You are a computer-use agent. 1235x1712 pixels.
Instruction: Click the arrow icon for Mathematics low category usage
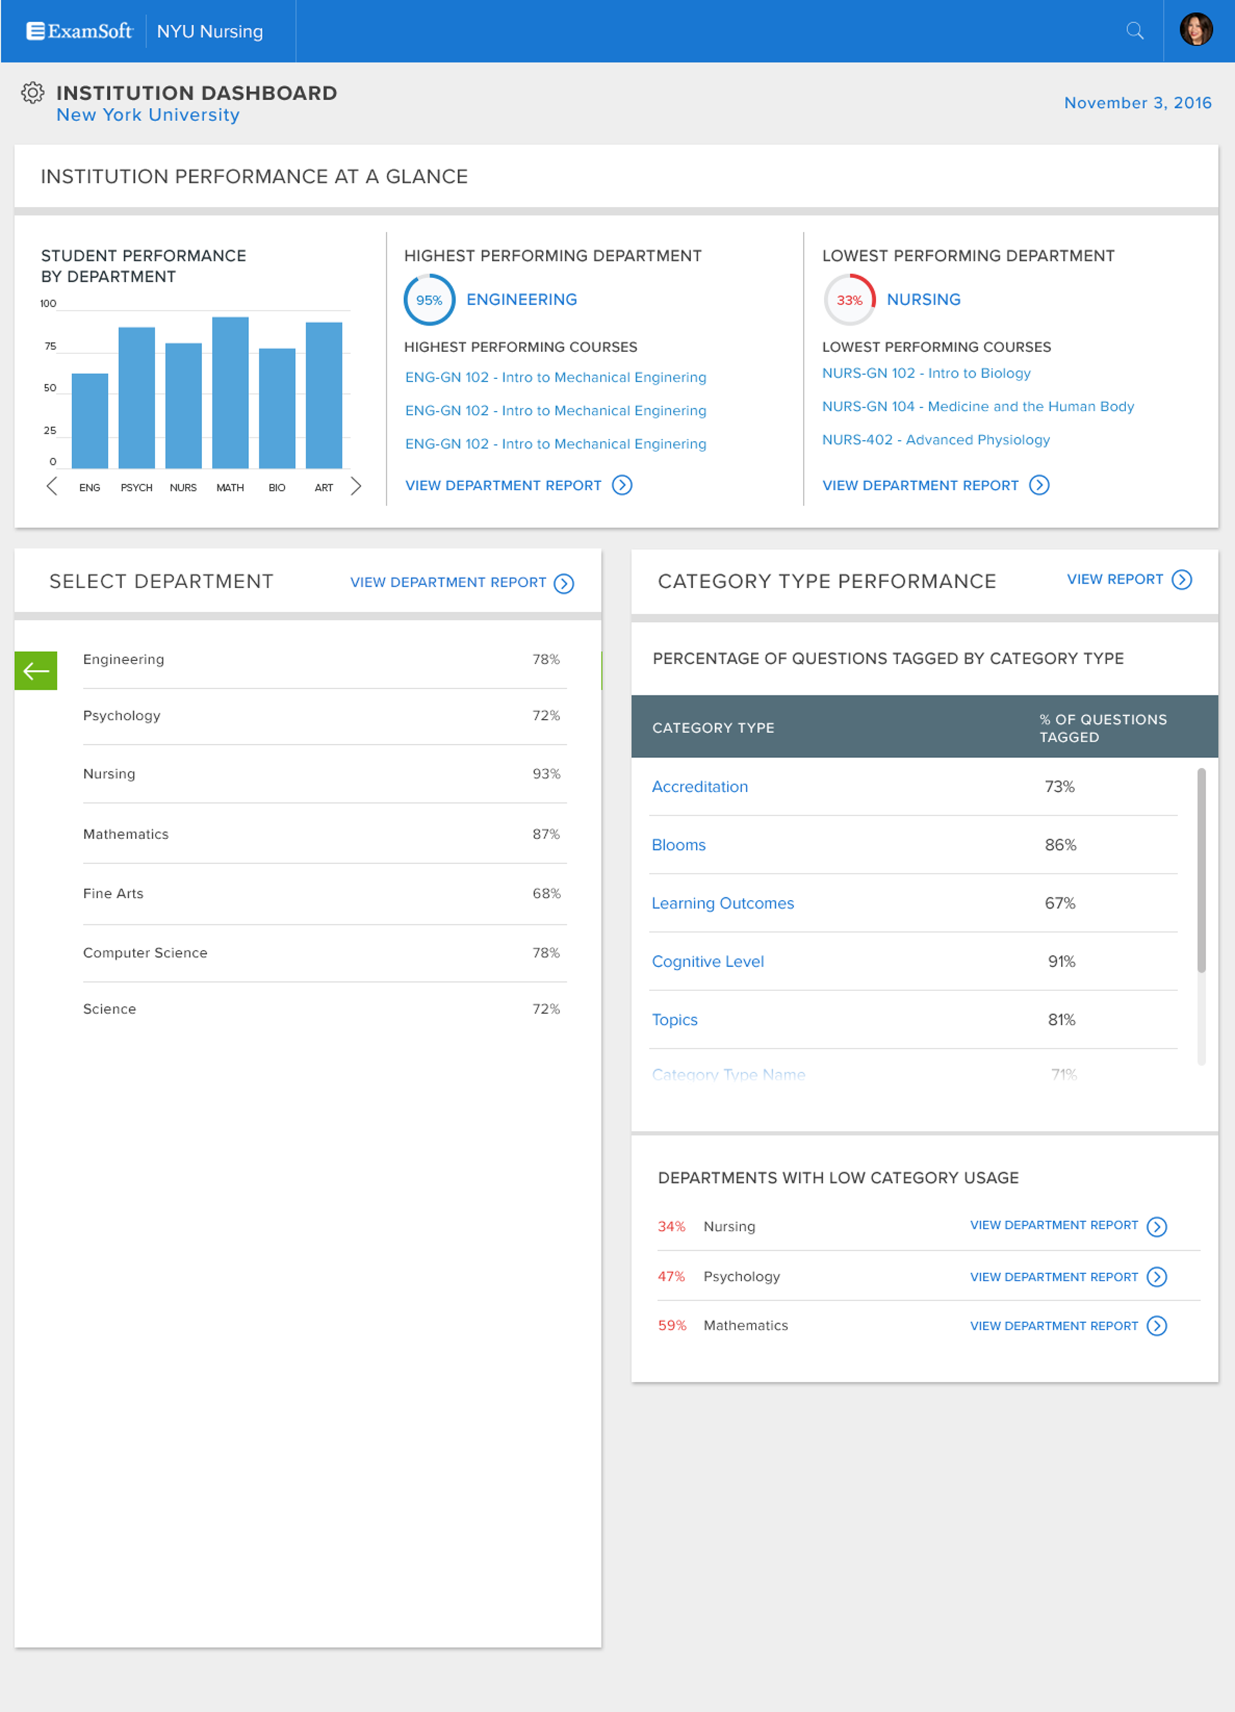point(1157,1326)
